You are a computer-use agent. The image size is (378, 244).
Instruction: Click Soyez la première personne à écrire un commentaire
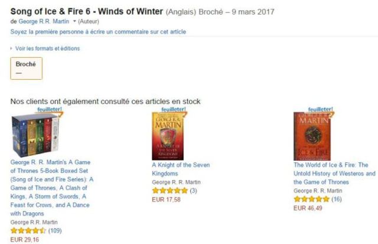tap(98, 32)
